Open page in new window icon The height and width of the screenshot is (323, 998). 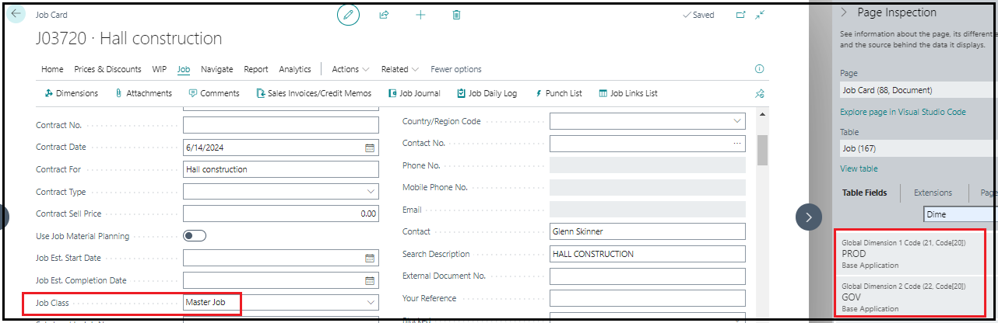[x=740, y=15]
